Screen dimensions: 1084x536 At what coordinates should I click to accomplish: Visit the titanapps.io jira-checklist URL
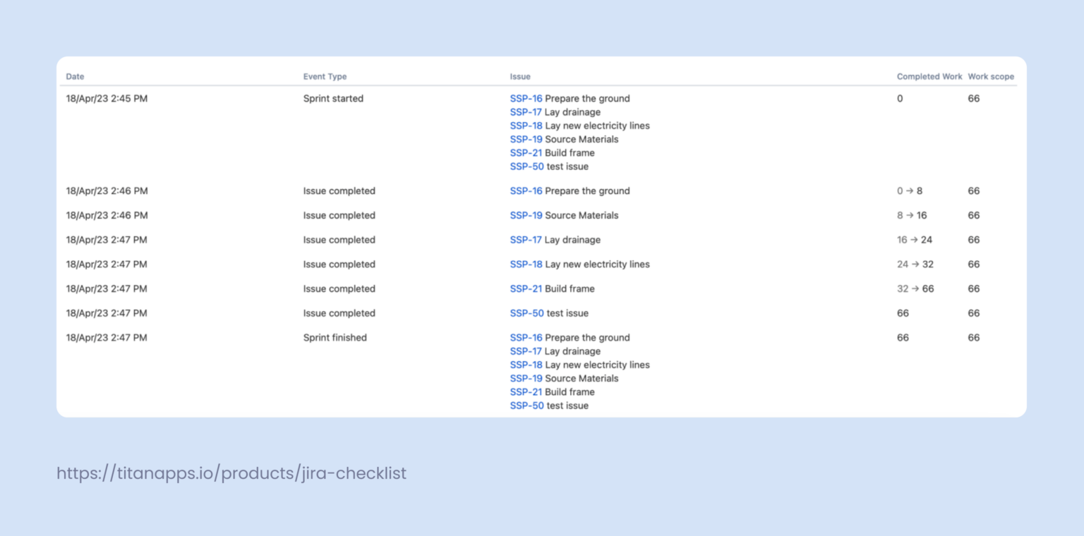[231, 473]
